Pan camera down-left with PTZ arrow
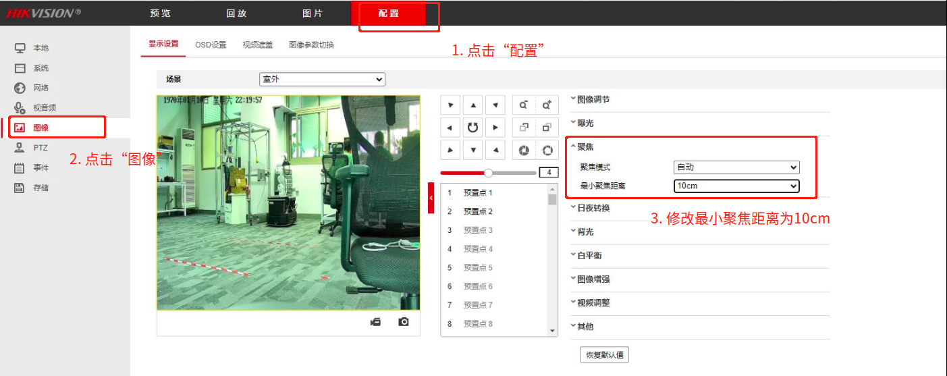The image size is (947, 376). pyautogui.click(x=450, y=149)
